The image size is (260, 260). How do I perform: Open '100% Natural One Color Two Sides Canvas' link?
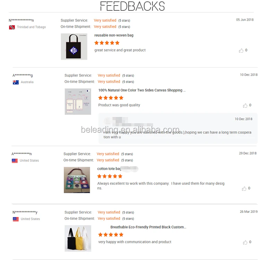tap(142, 90)
